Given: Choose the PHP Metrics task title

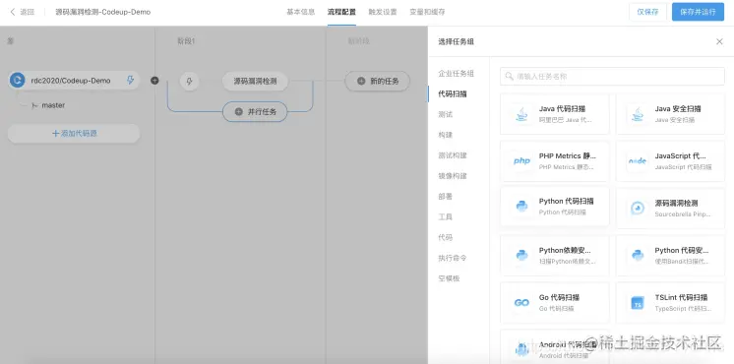Looking at the screenshot, I should [568, 155].
